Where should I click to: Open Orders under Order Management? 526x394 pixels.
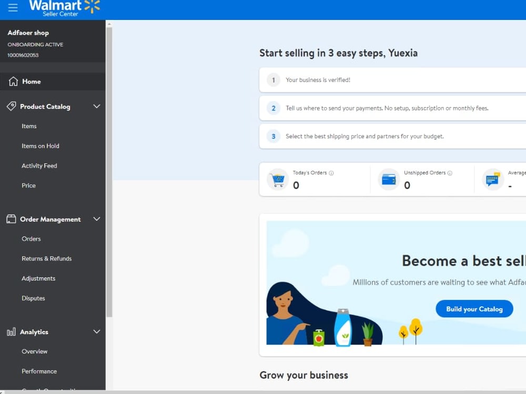click(31, 239)
